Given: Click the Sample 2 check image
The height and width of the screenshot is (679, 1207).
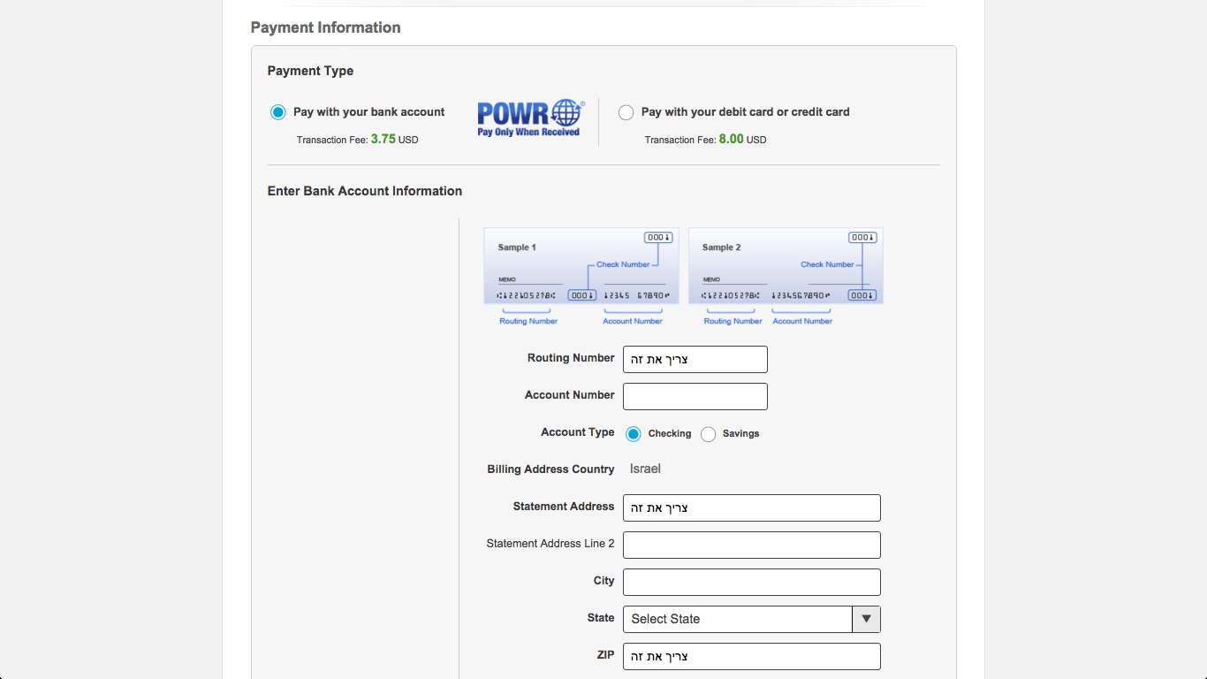Looking at the screenshot, I should click(x=786, y=266).
